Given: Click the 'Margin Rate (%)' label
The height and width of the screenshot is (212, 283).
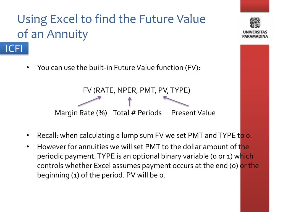Looking at the screenshot, I should 81,113.
